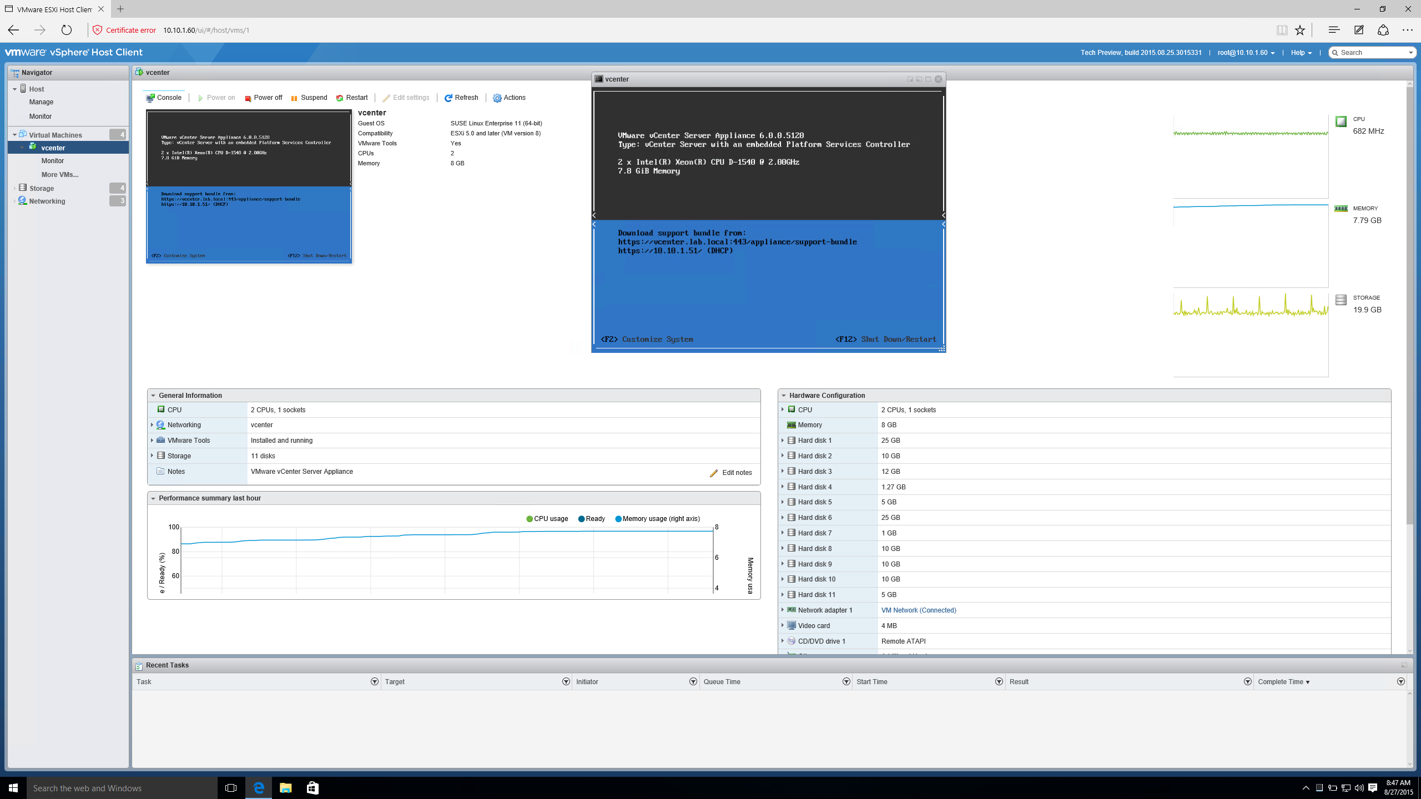Image resolution: width=1421 pixels, height=799 pixels.
Task: Restart the vcenter VM
Action: pyautogui.click(x=352, y=98)
